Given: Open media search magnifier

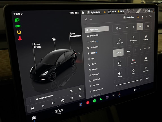Looking at the screenshot, I should click(x=80, y=96).
